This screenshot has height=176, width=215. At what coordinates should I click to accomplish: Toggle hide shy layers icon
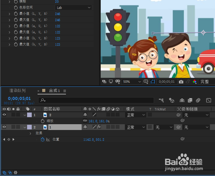[x=182, y=100]
